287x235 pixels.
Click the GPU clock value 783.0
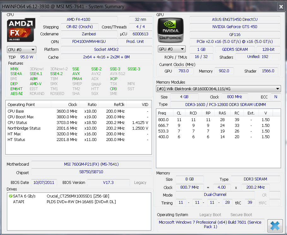(183, 71)
